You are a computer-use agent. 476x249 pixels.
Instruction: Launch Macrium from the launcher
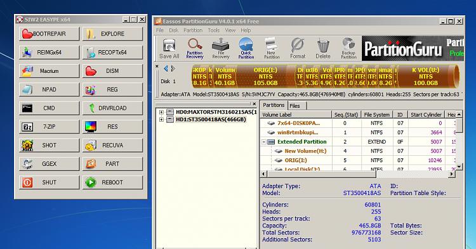pos(49,71)
